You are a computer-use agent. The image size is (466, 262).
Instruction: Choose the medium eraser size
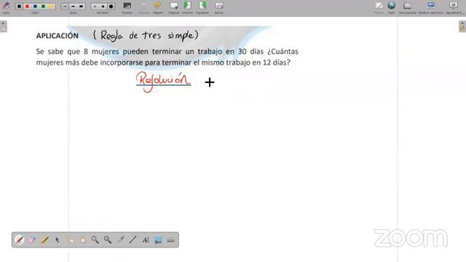(103, 7)
